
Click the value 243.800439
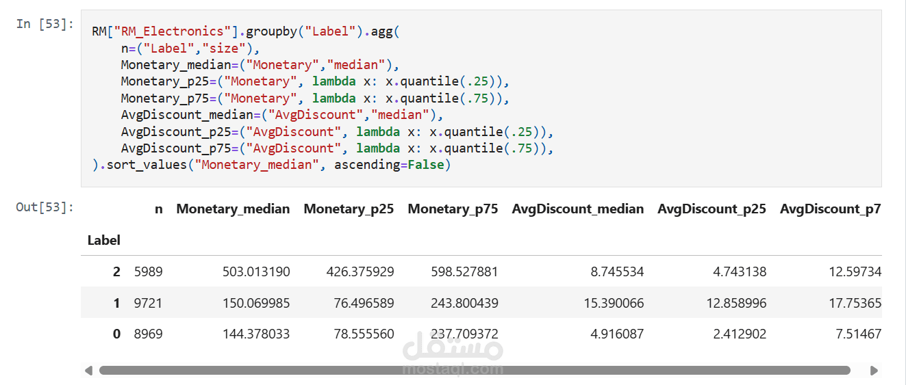464,303
